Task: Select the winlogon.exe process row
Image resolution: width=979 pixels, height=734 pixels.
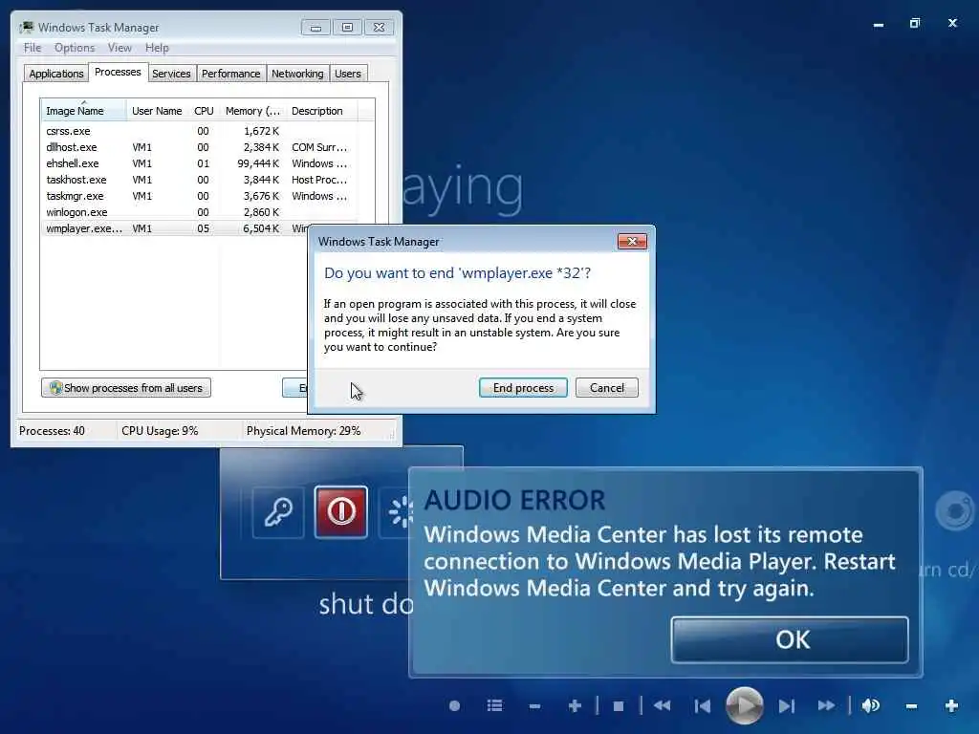Action: click(x=200, y=212)
